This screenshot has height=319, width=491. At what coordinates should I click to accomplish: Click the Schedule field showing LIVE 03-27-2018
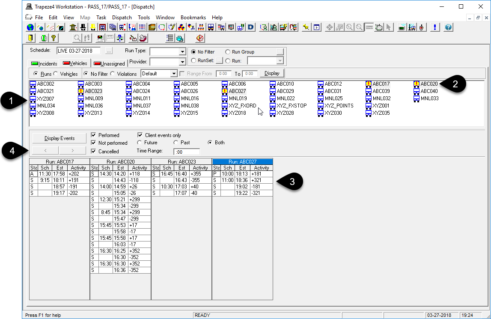[x=78, y=50]
